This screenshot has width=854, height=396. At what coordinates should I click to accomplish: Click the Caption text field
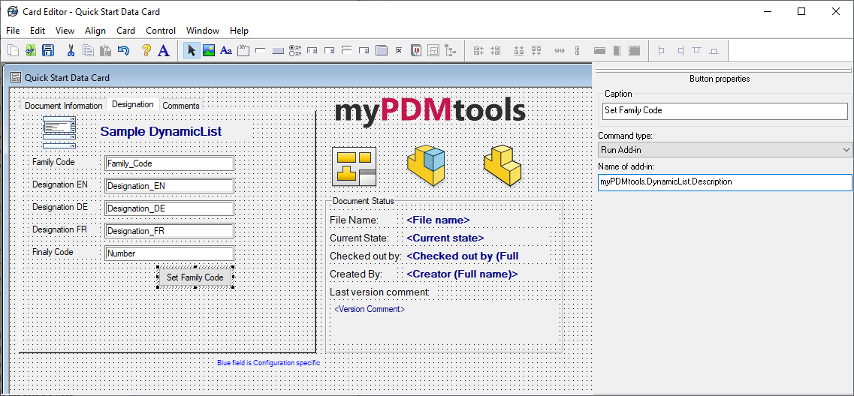coord(724,110)
